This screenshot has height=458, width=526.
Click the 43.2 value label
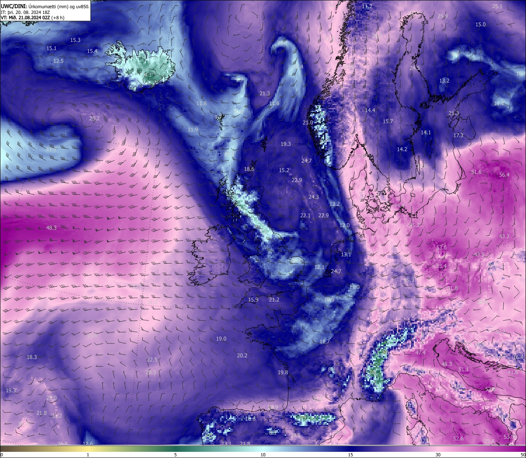(x=504, y=237)
